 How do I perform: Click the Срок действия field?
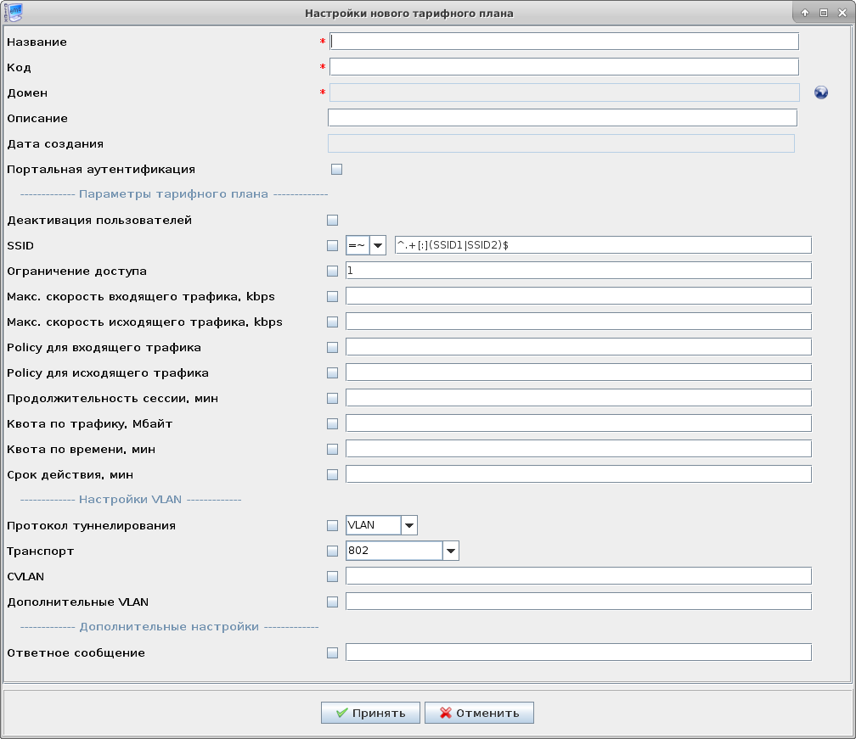578,474
